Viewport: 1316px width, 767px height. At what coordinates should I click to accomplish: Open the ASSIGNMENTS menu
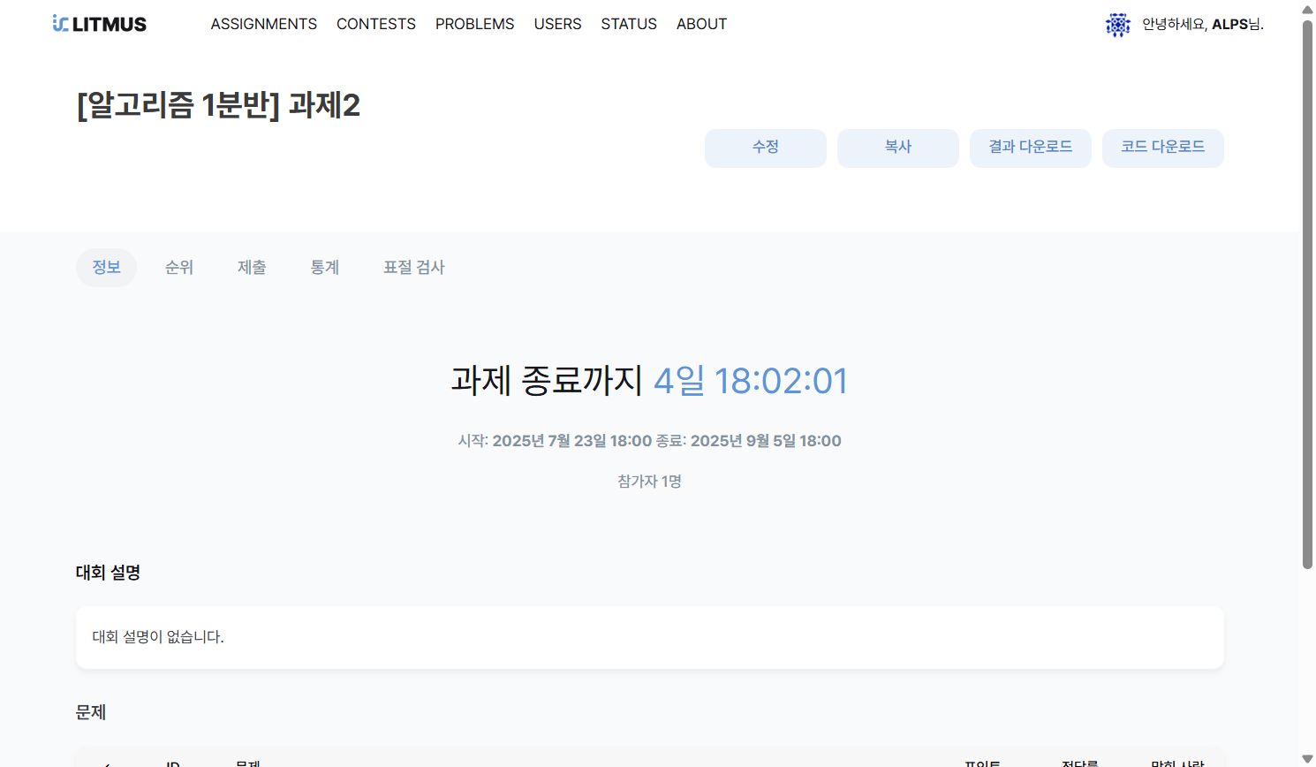tap(263, 24)
